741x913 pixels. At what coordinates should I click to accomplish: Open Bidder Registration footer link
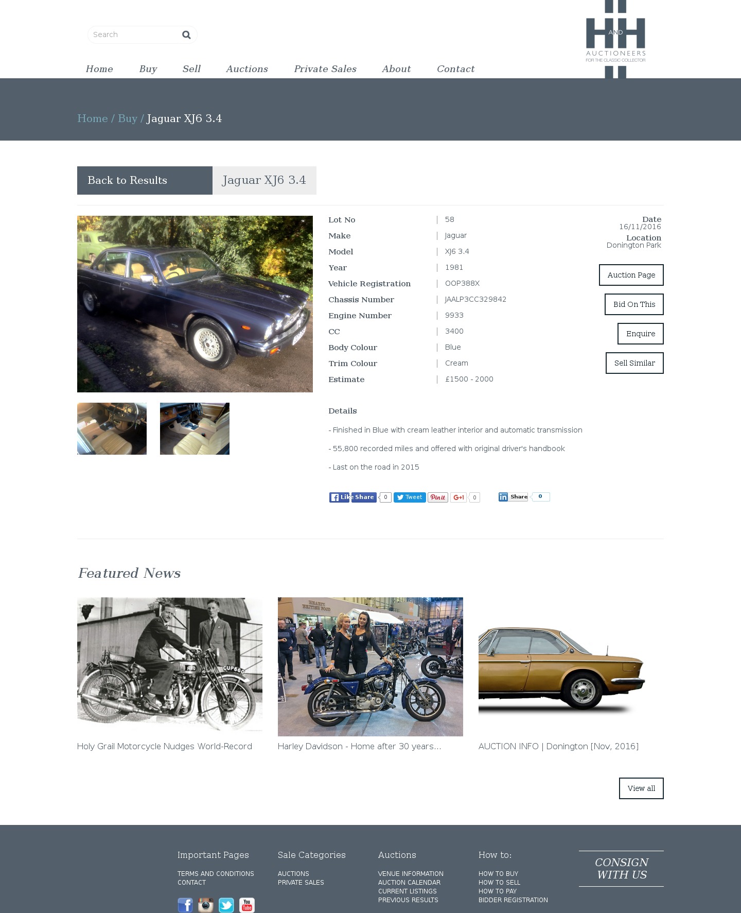tap(513, 900)
